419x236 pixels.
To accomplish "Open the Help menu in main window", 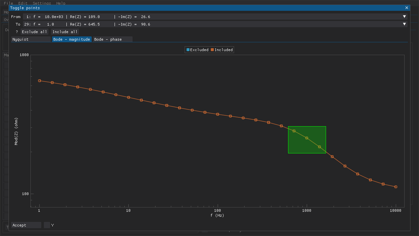I will (61, 3).
